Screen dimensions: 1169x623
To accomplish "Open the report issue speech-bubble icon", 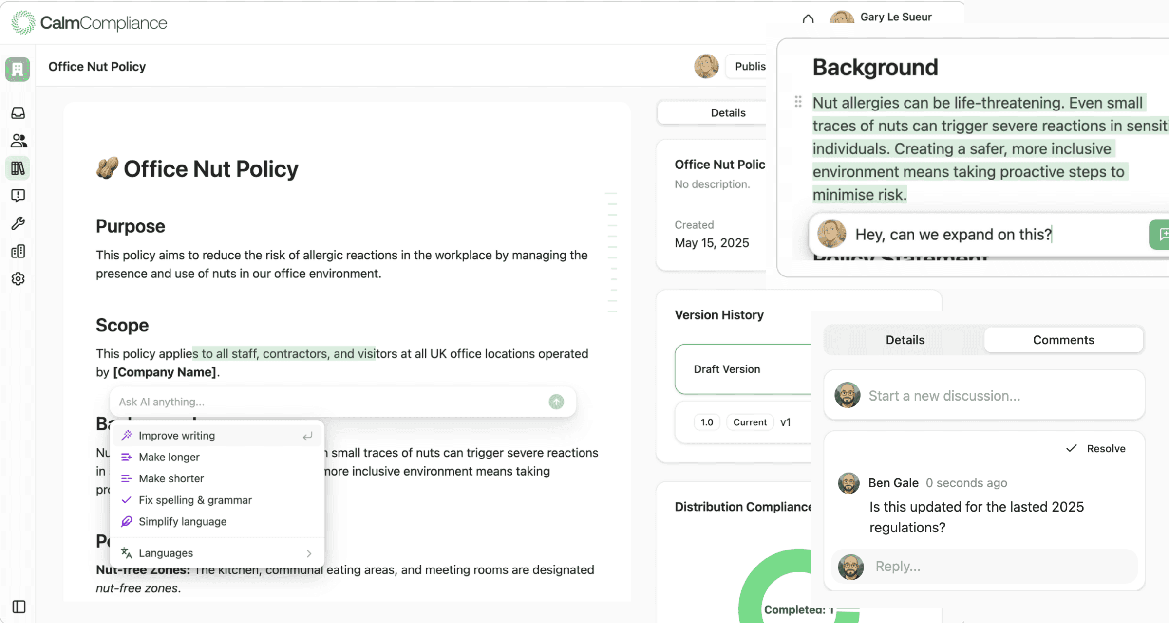I will (18, 196).
